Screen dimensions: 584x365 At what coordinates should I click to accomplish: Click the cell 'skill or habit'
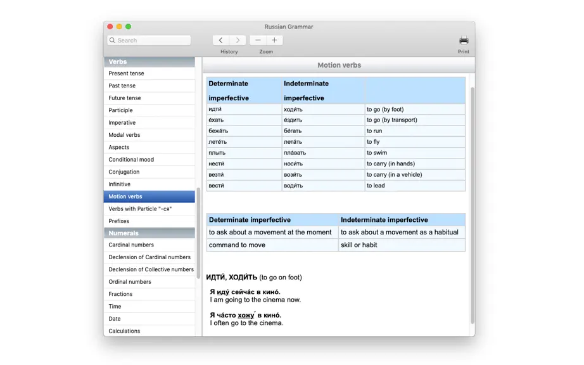[x=402, y=245]
